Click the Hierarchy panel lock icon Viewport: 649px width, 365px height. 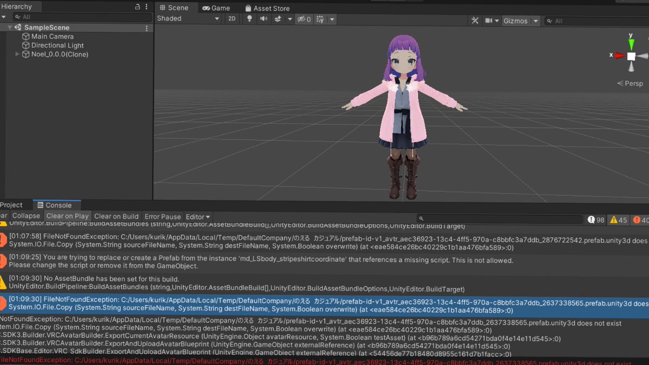pyautogui.click(x=137, y=7)
